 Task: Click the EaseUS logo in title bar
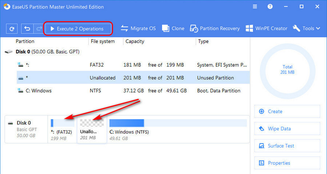[x=7, y=7]
